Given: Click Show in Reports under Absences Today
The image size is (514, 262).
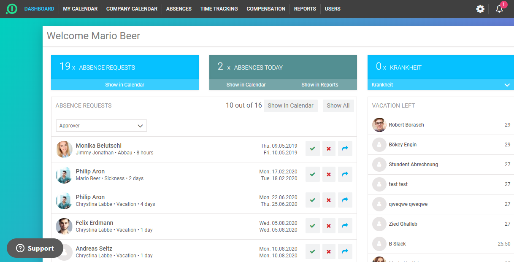Looking at the screenshot, I should (x=320, y=85).
